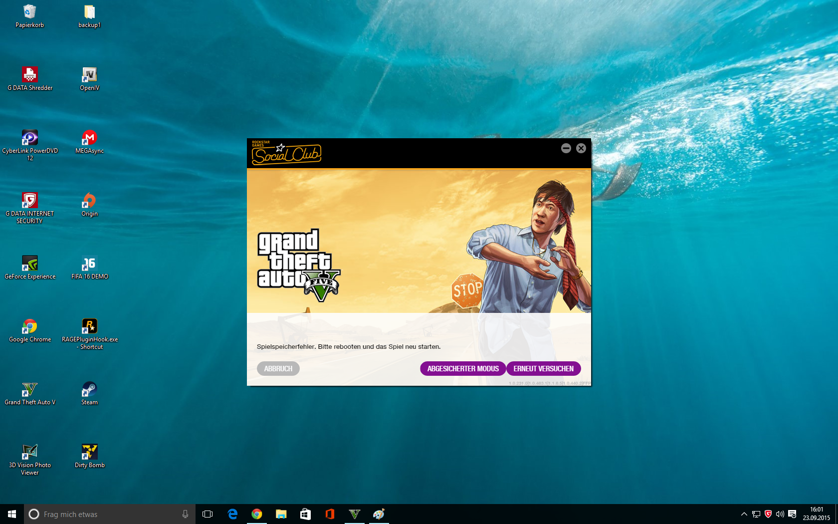Image resolution: width=838 pixels, height=524 pixels.
Task: Open Microsoft Edge from the taskbar
Action: [232, 514]
